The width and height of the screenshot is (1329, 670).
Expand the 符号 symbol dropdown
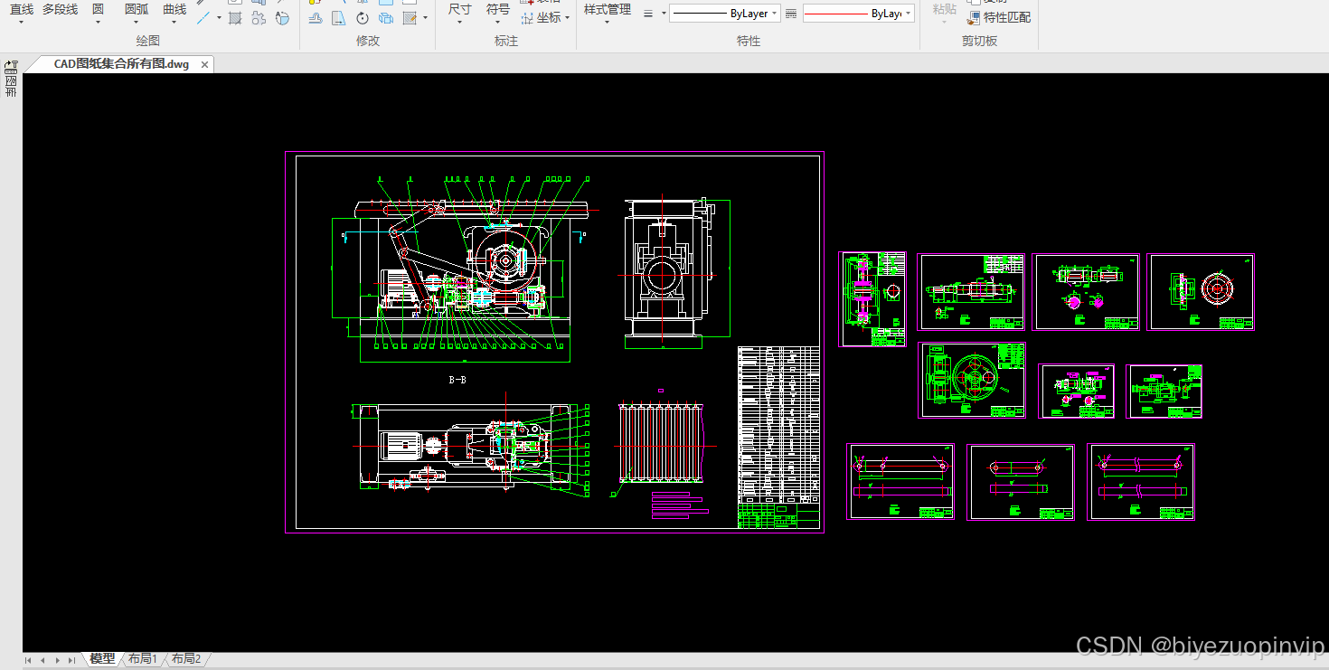pyautogui.click(x=498, y=22)
